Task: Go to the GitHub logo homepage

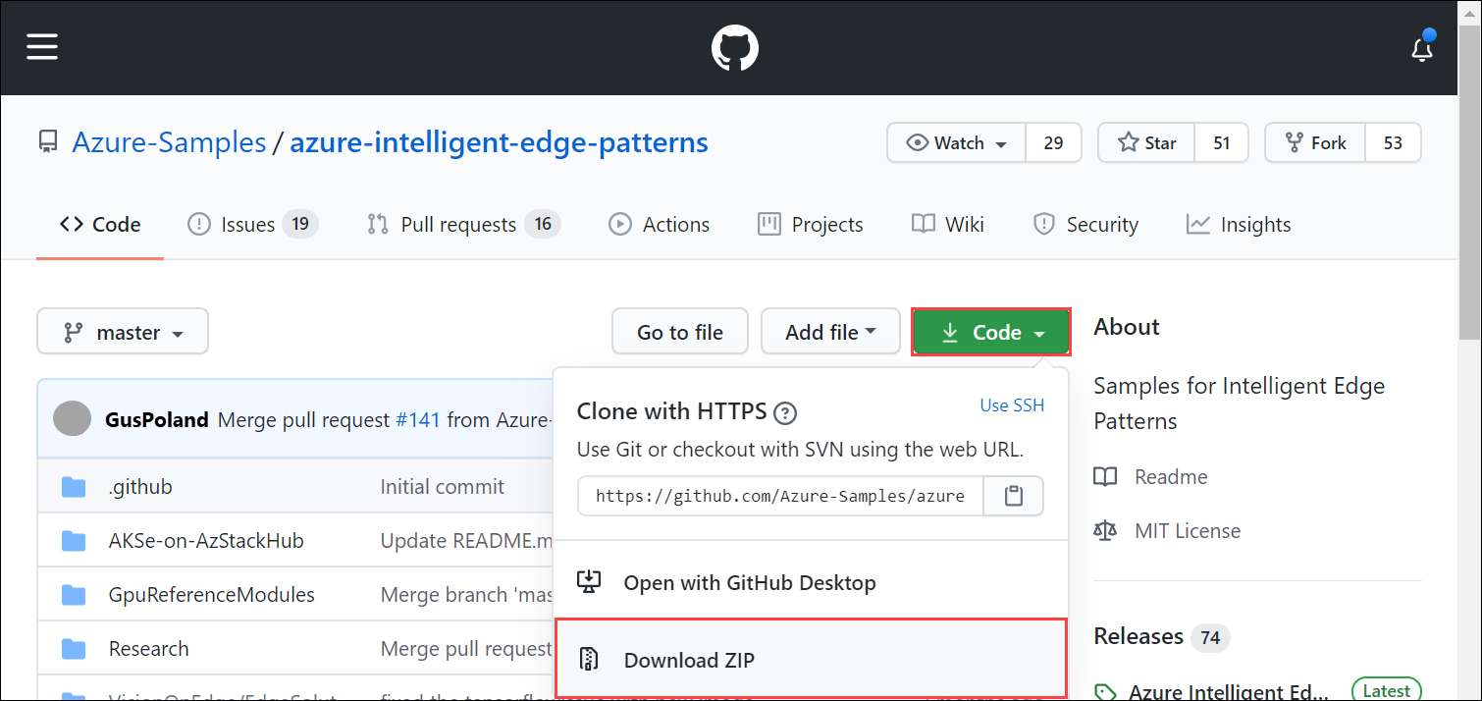Action: pyautogui.click(x=735, y=47)
